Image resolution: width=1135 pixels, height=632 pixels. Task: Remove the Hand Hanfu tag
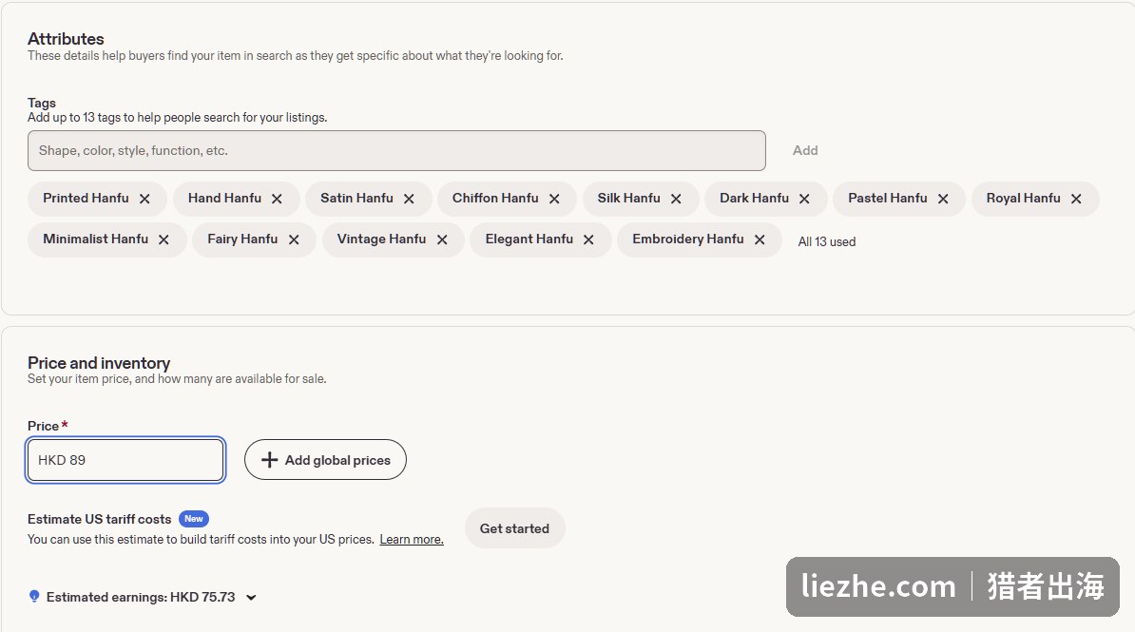tap(277, 199)
